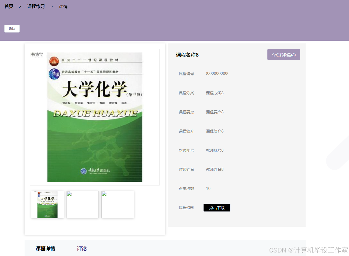Open the 首页 breadcrumb link

click(x=8, y=6)
